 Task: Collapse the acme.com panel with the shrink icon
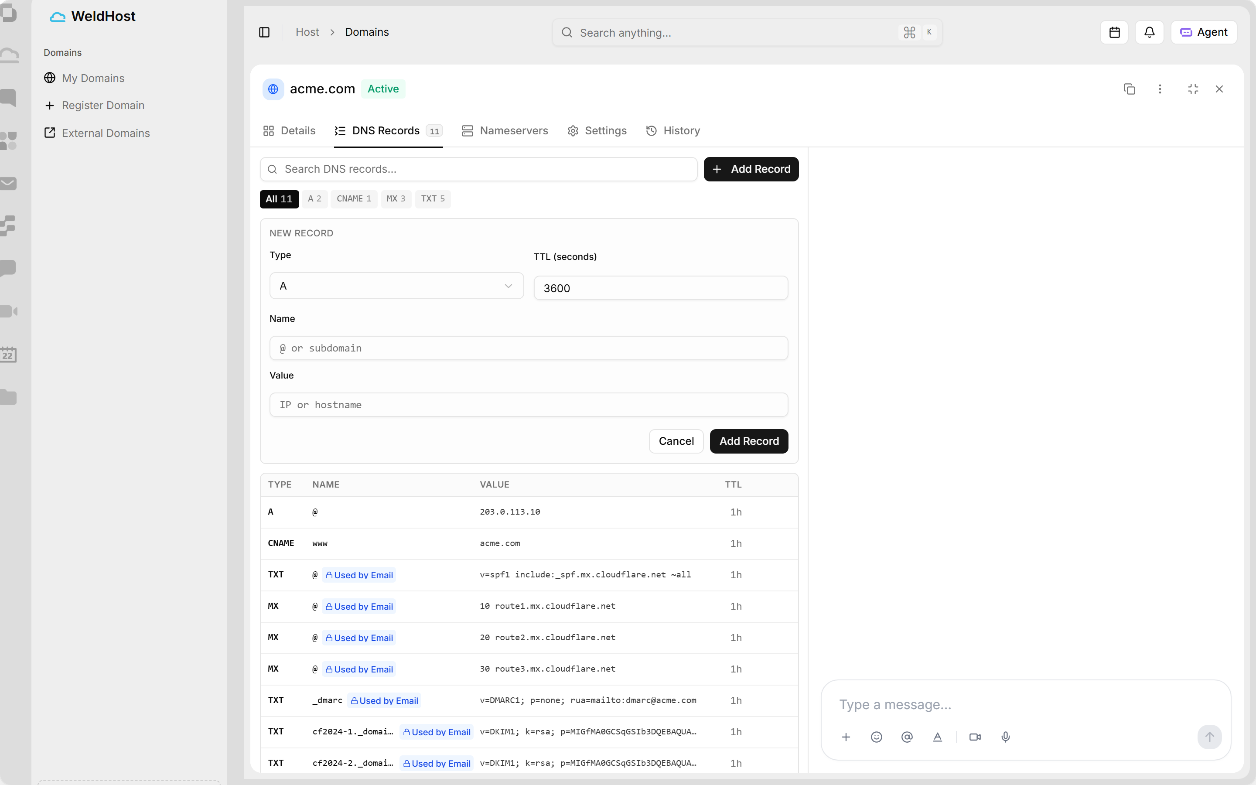pyautogui.click(x=1193, y=89)
